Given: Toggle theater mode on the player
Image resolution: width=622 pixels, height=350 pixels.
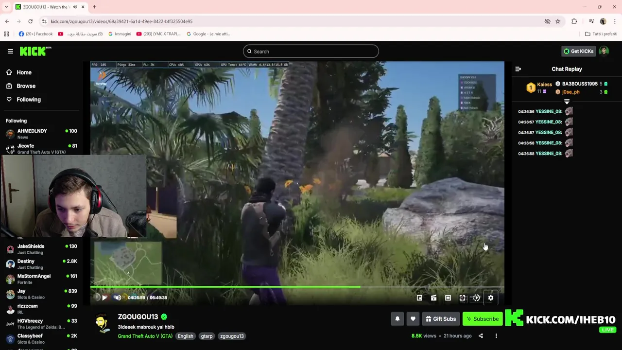Looking at the screenshot, I should (448, 298).
